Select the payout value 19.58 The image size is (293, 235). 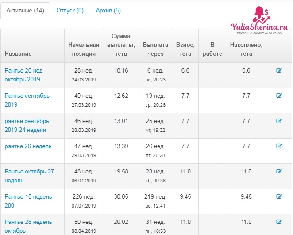click(121, 171)
